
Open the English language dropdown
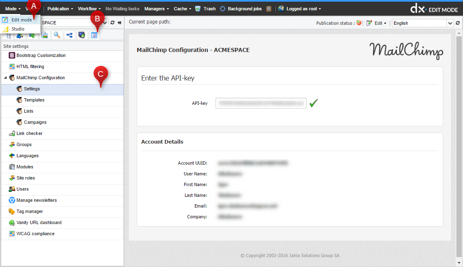[450, 23]
